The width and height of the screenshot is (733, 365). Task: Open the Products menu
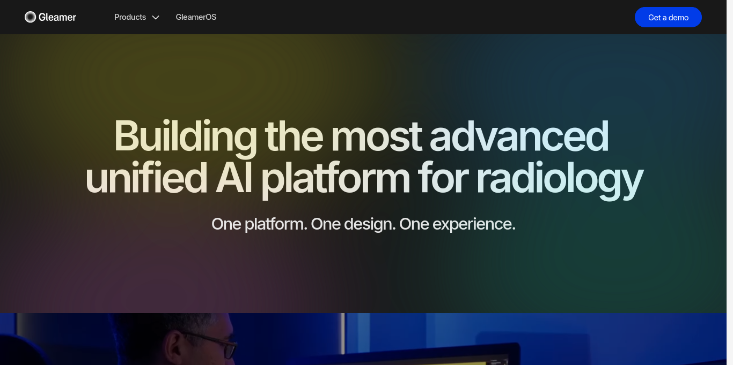click(x=130, y=17)
